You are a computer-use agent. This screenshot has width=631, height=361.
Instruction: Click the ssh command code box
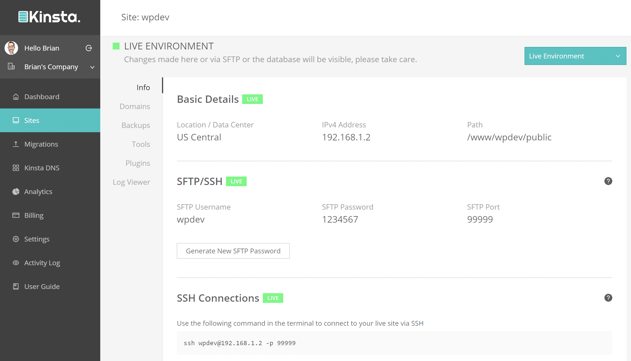click(x=394, y=343)
